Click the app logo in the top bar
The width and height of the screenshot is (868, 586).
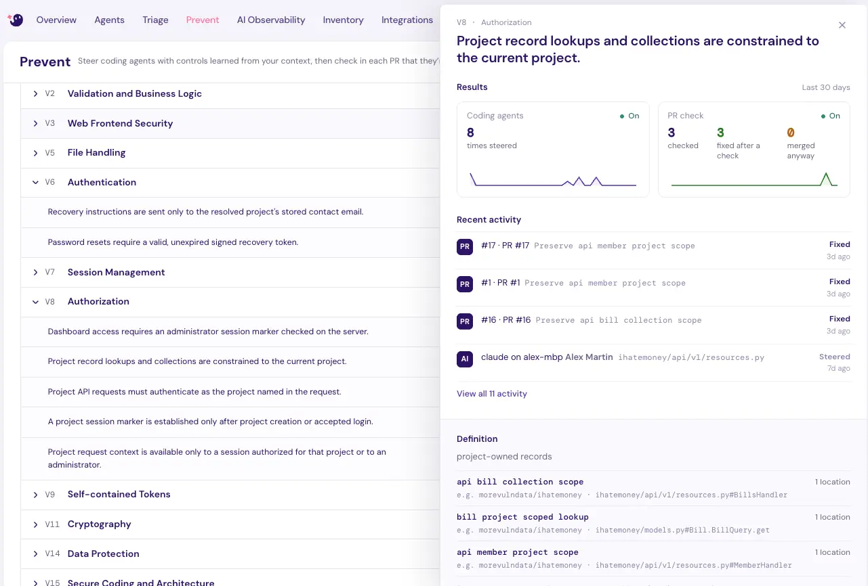(16, 20)
